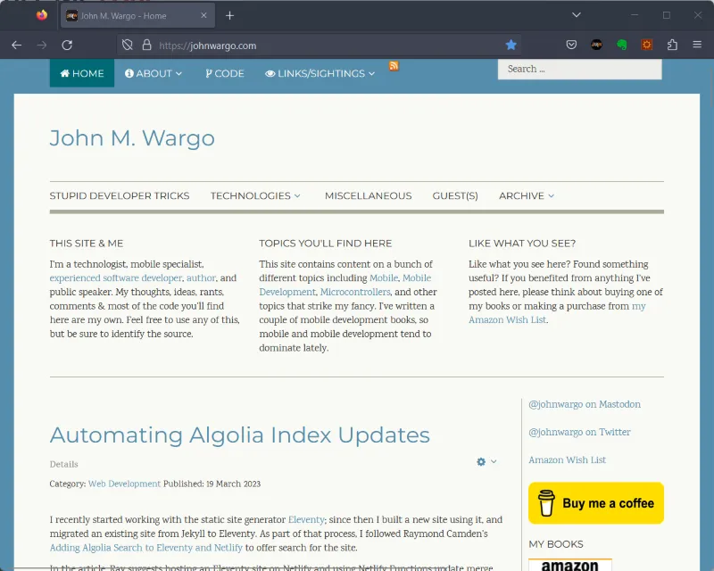
Task: Expand the ABOUT menu
Action: tap(154, 73)
